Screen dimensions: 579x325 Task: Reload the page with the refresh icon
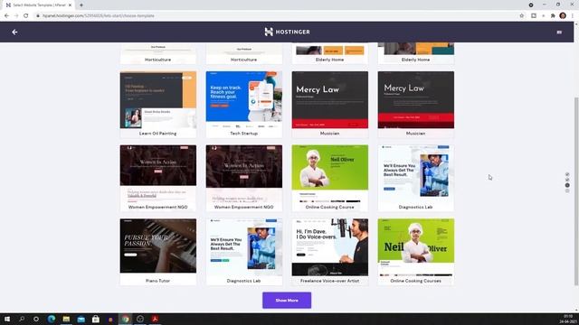click(26, 16)
